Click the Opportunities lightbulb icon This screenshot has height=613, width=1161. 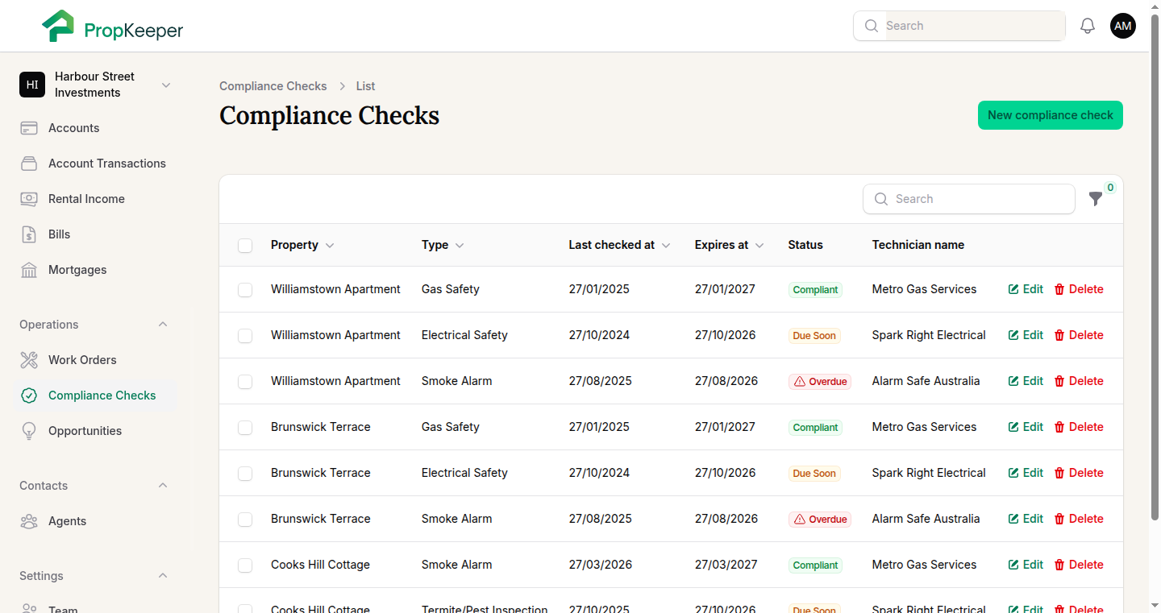pyautogui.click(x=29, y=431)
